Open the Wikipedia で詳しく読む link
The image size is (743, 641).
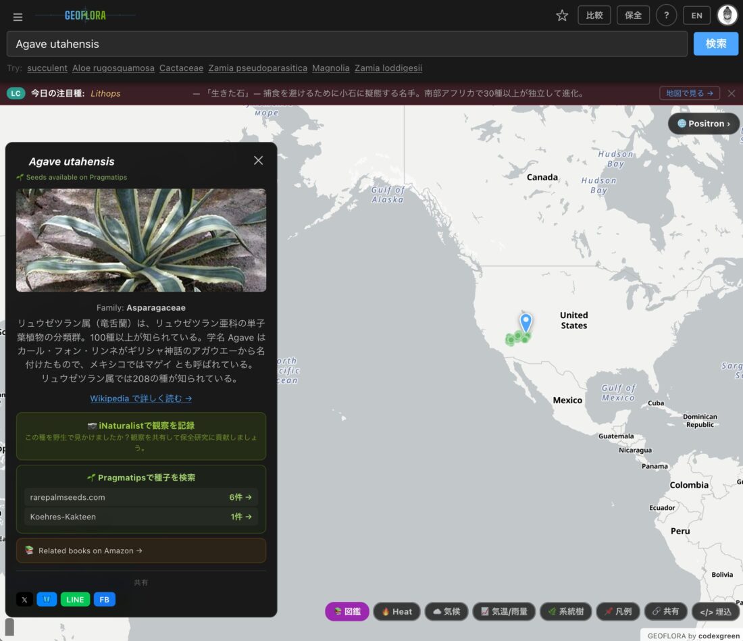coord(141,399)
